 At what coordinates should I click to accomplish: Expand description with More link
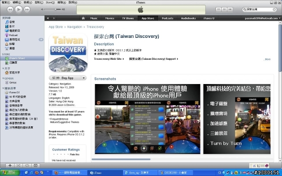coord(267,59)
